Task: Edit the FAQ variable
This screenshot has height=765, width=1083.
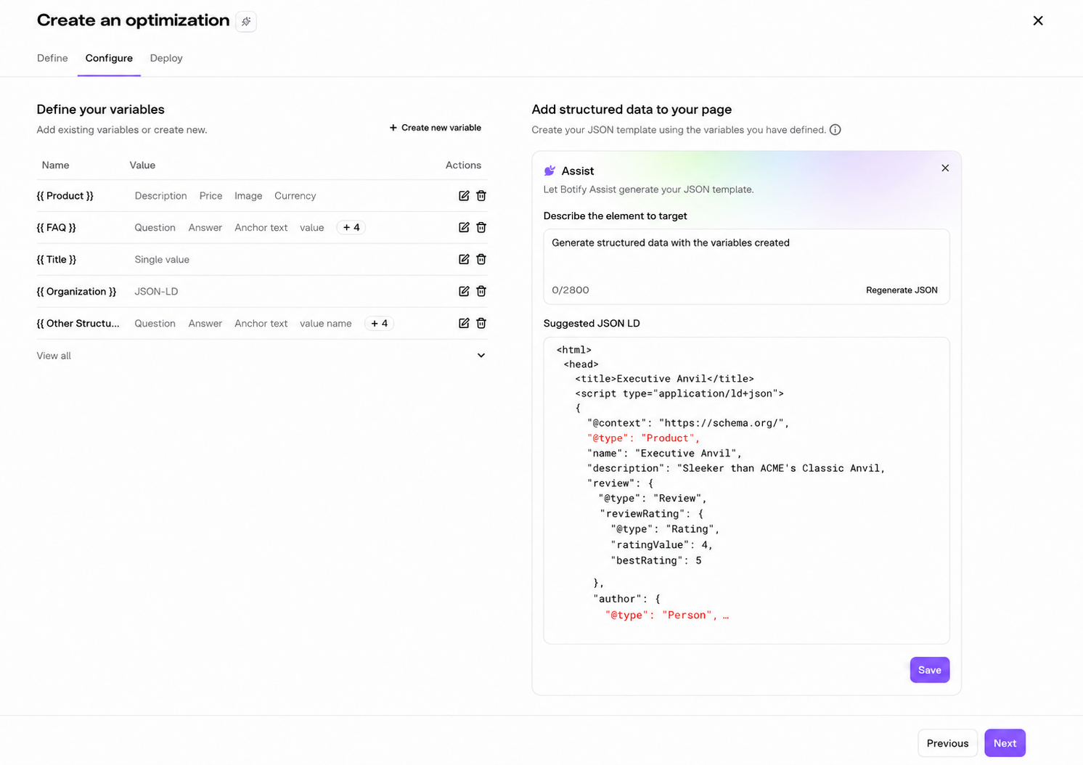Action: point(464,228)
